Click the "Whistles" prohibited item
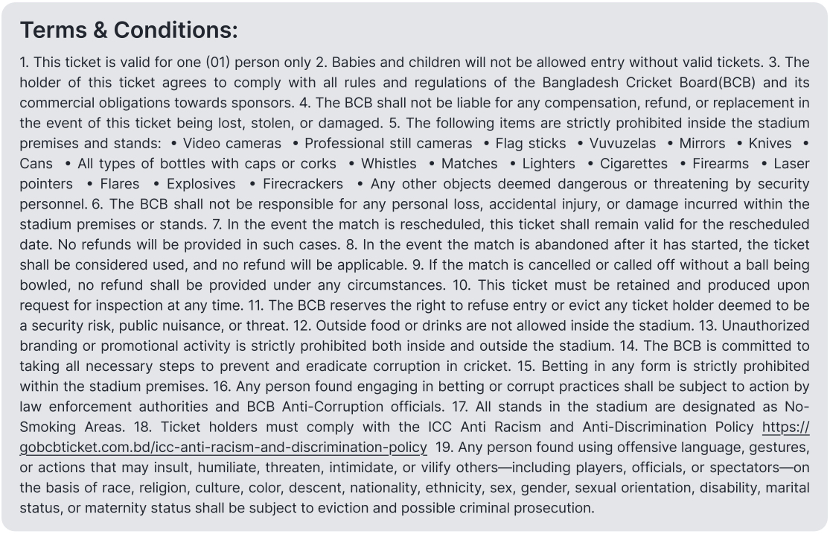Screen dimensions: 830x534 [384, 163]
